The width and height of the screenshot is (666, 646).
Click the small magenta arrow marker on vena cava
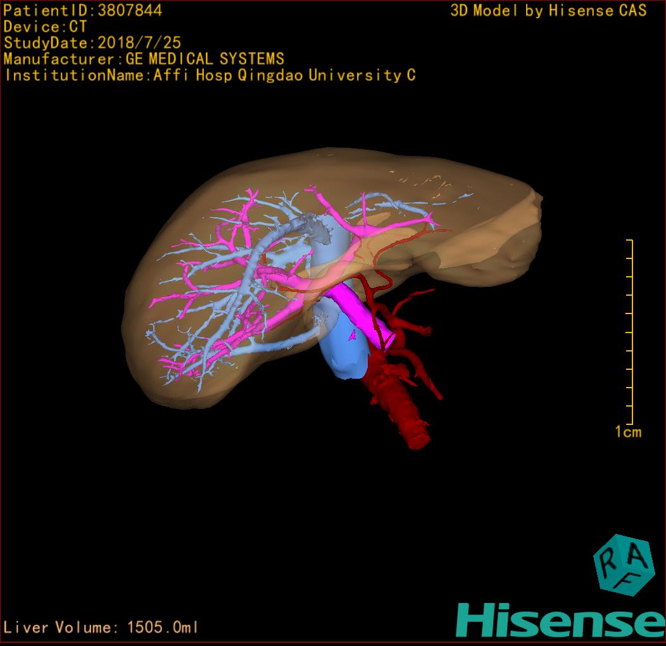coord(353,336)
